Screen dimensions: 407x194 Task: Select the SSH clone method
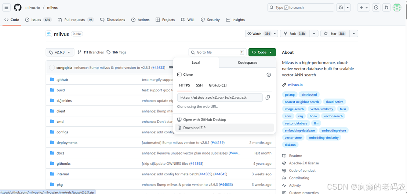coord(199,85)
